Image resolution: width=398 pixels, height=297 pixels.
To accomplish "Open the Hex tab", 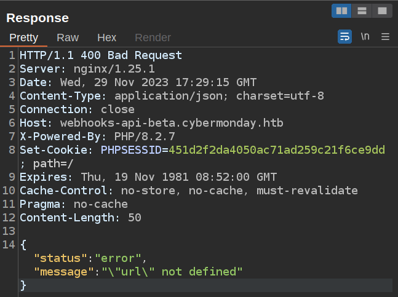I will coord(106,38).
